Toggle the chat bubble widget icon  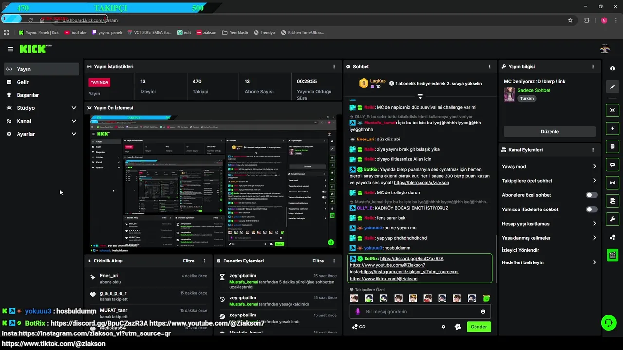point(613,164)
